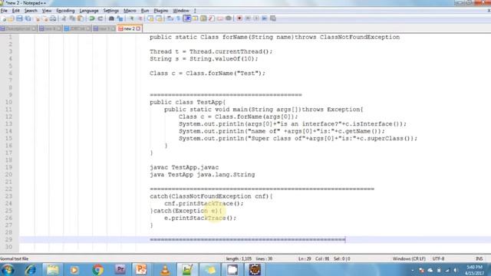Open the Language menu
Image resolution: width=491 pixels, height=276 pixels.
coord(89,11)
